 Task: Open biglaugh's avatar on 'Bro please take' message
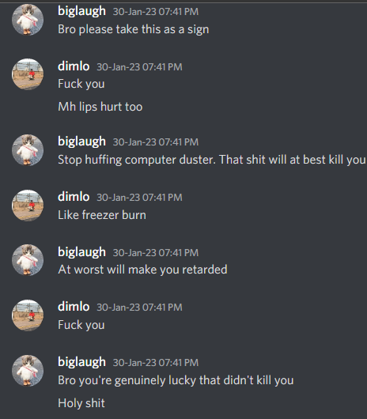tap(28, 20)
